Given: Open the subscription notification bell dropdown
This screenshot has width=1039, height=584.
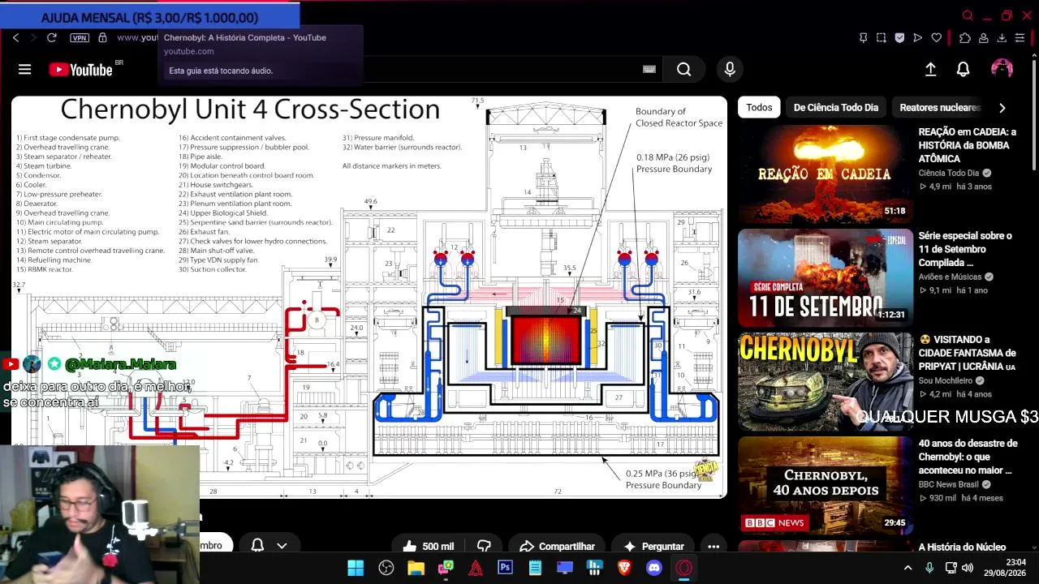Looking at the screenshot, I should [269, 546].
